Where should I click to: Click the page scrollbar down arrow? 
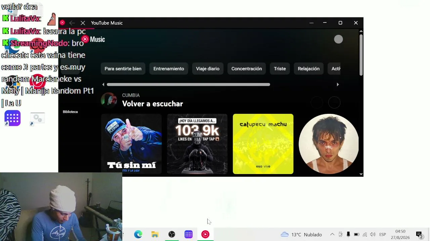(x=361, y=174)
